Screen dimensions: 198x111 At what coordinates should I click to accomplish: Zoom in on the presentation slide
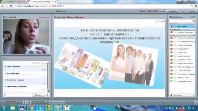[157, 21]
